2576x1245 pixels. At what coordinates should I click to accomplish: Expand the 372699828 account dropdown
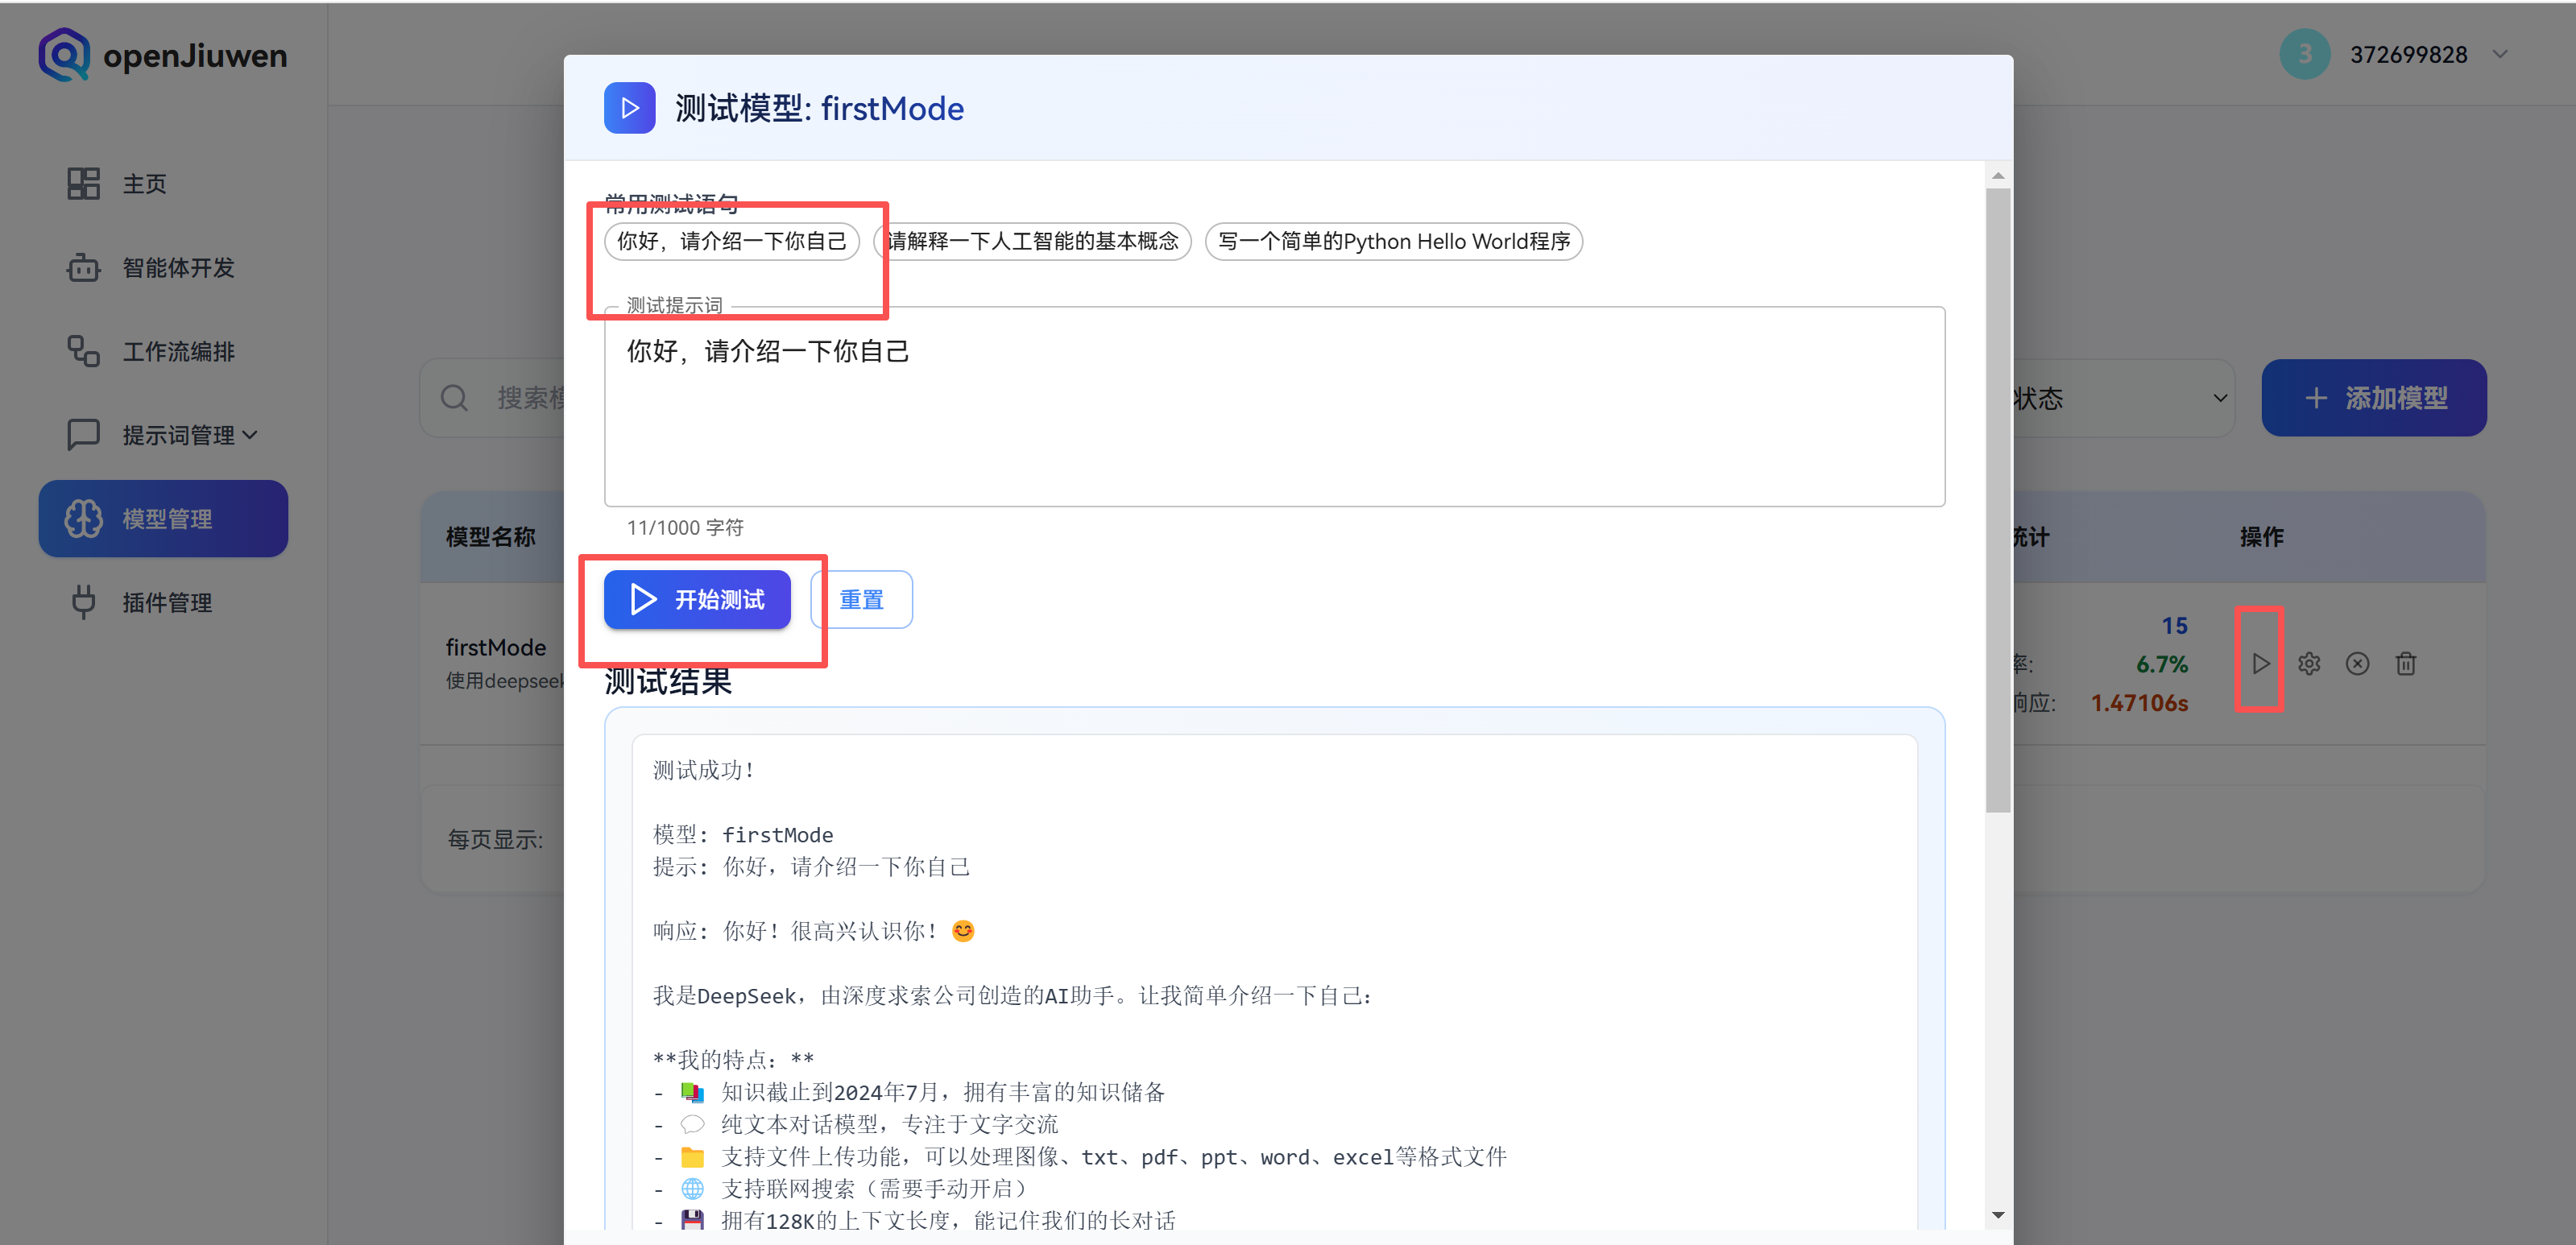click(2500, 55)
